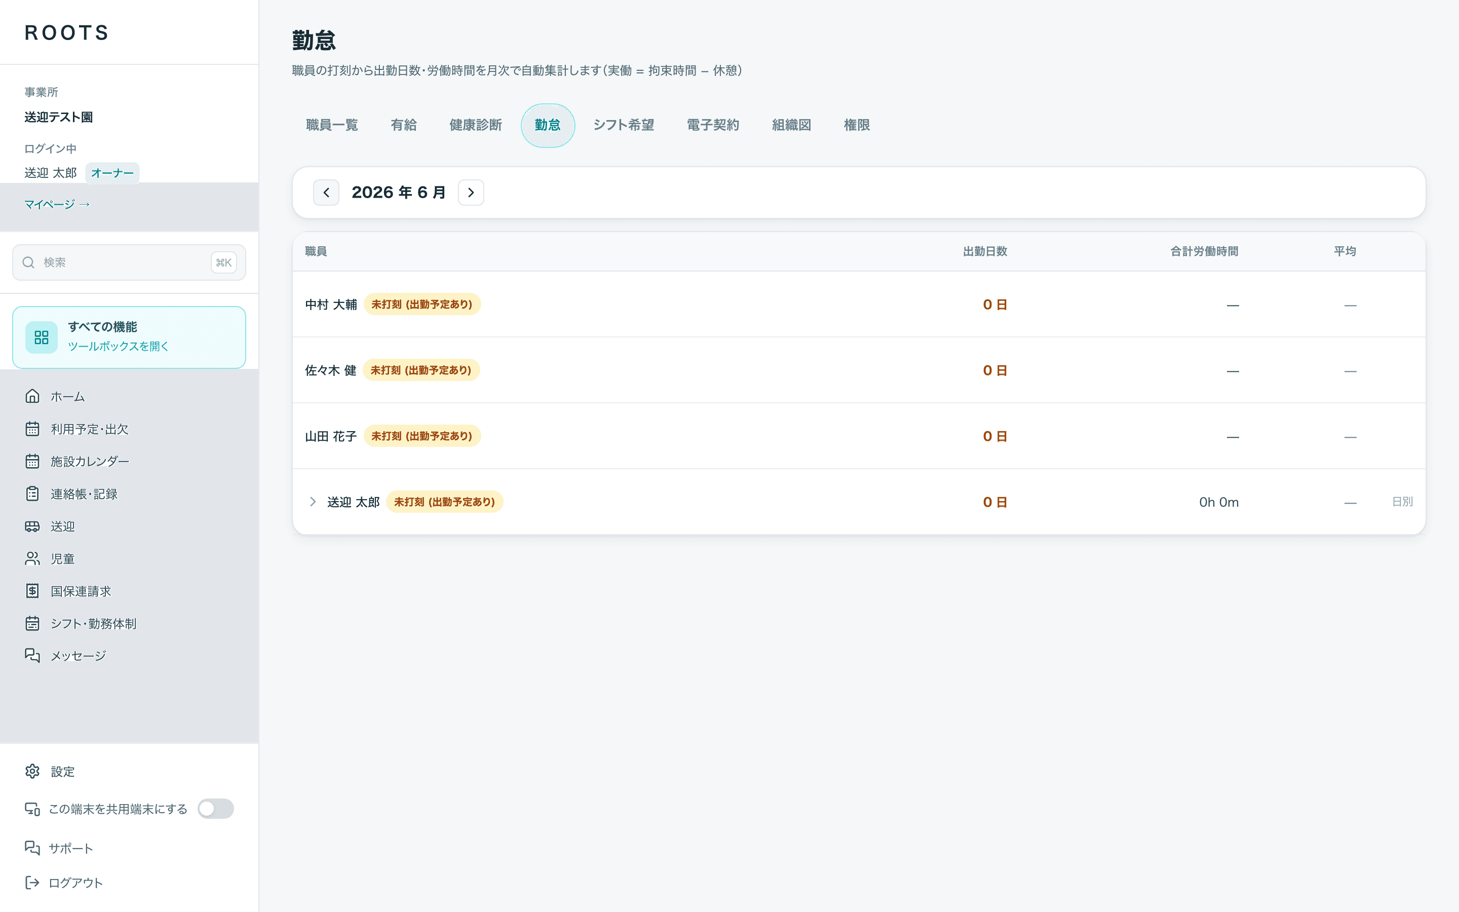
Task: Select the 佐々木 健 staff name
Action: point(330,370)
